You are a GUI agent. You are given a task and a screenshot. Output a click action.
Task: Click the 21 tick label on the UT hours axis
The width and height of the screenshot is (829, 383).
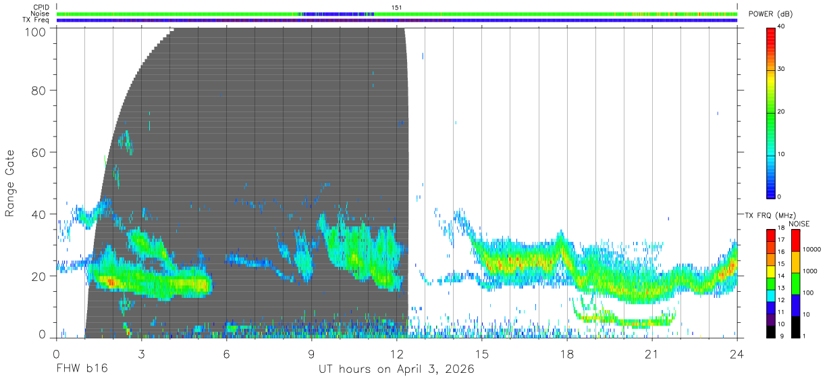[652, 354]
